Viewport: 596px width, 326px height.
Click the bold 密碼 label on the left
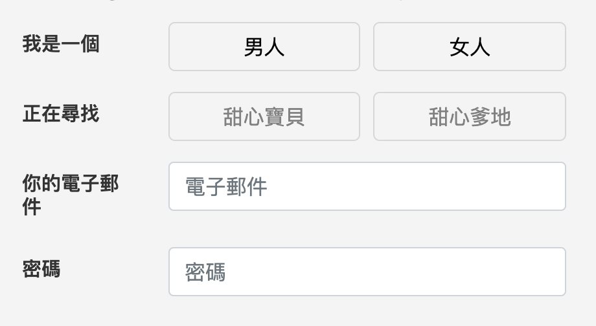point(41,269)
